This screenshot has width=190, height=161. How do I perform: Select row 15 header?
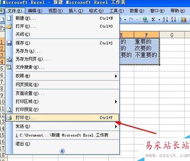click(2, 135)
